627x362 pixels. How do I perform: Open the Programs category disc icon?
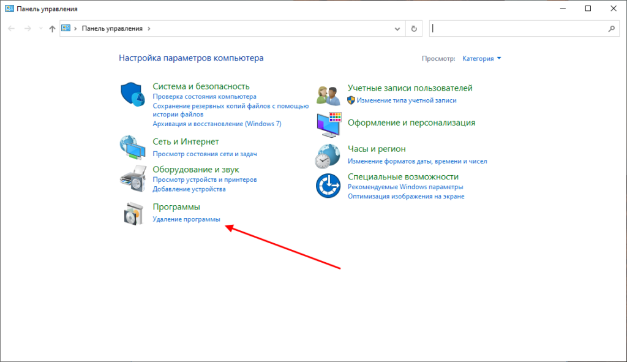[x=132, y=213]
